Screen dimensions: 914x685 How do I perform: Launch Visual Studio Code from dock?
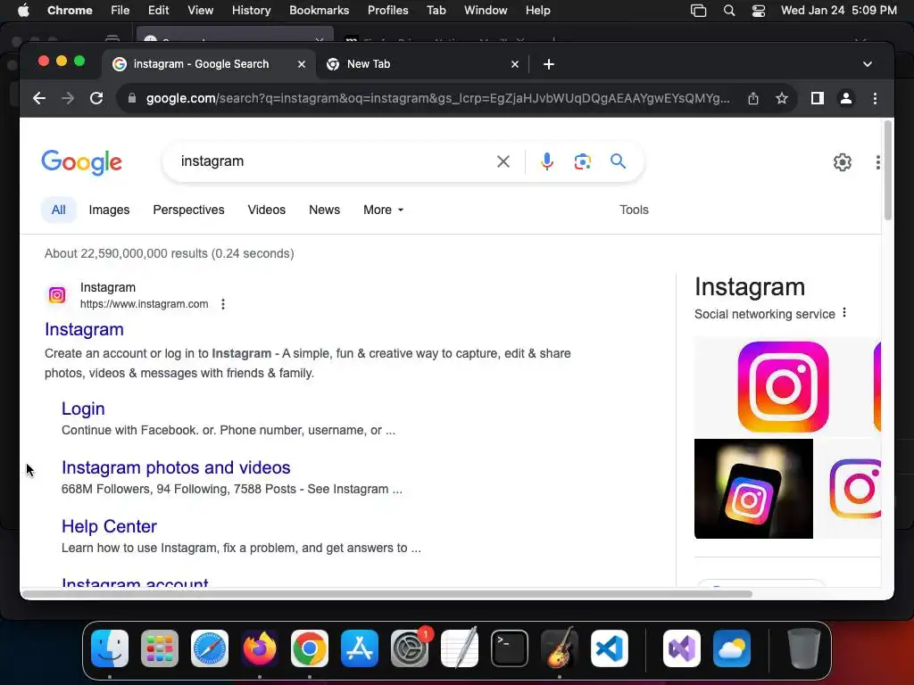pos(609,648)
